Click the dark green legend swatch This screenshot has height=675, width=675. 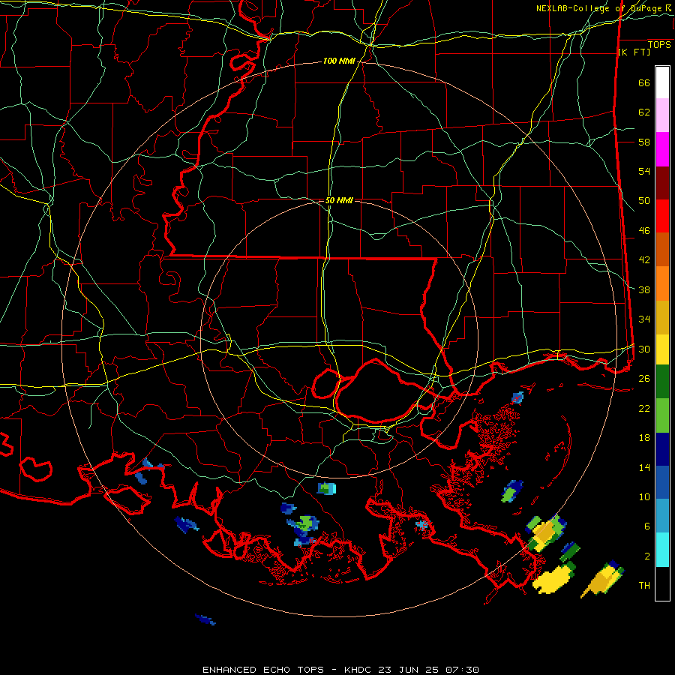[662, 382]
